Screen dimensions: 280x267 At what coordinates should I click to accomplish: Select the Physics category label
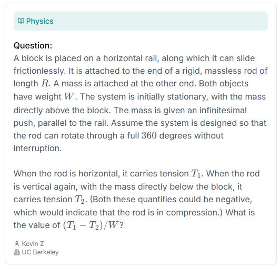pyautogui.click(x=39, y=21)
